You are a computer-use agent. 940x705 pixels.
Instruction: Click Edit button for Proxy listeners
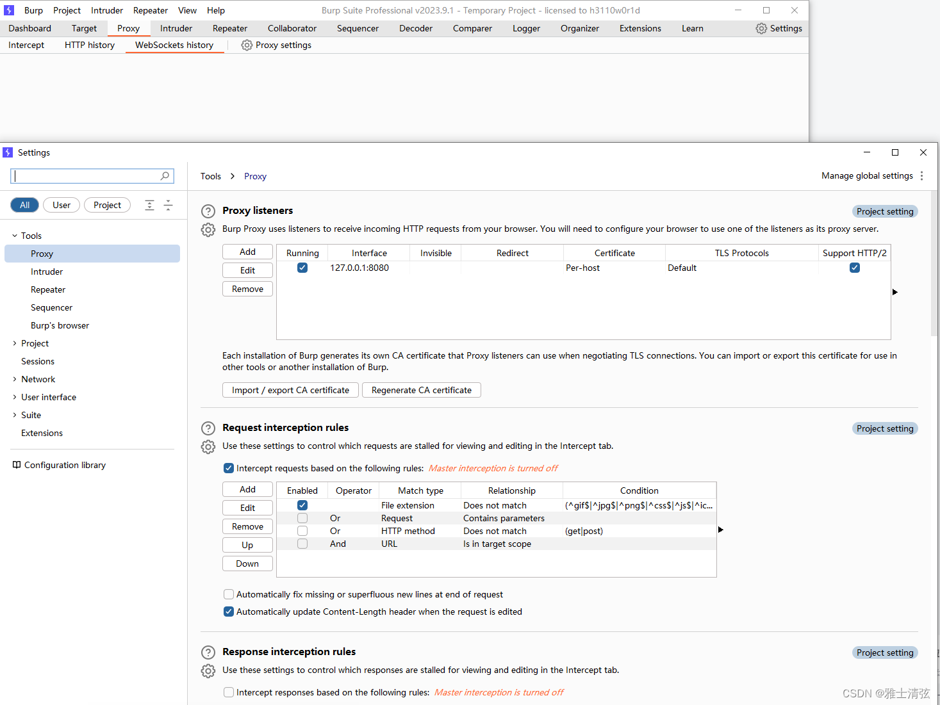click(247, 270)
